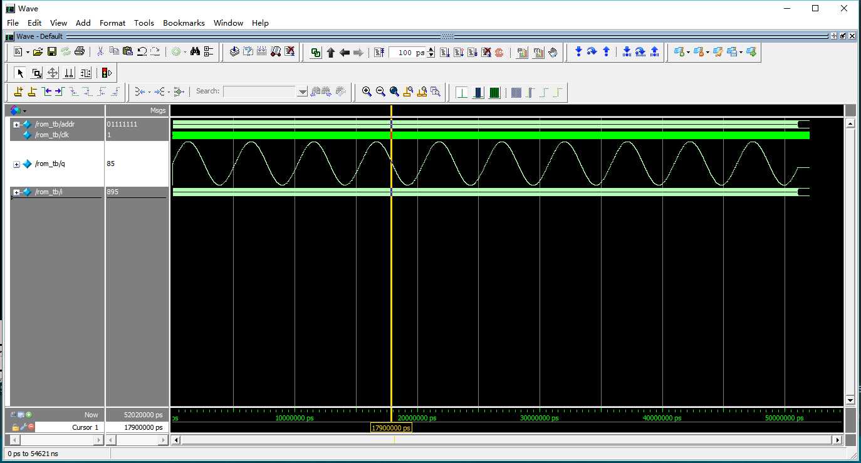The height and width of the screenshot is (463, 861).
Task: Open the Find binoculars tool
Action: point(195,52)
